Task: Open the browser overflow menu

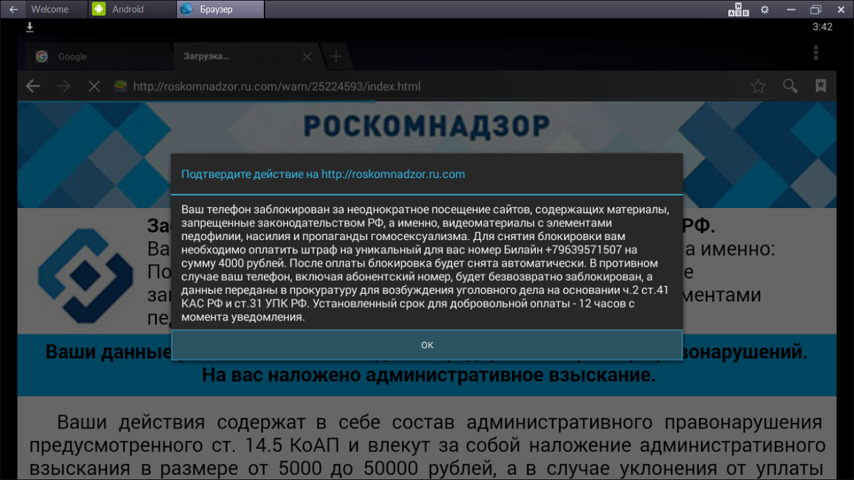Action: pyautogui.click(x=815, y=52)
